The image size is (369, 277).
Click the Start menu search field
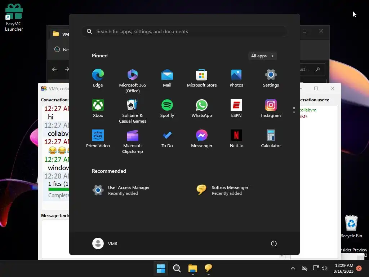point(184,31)
